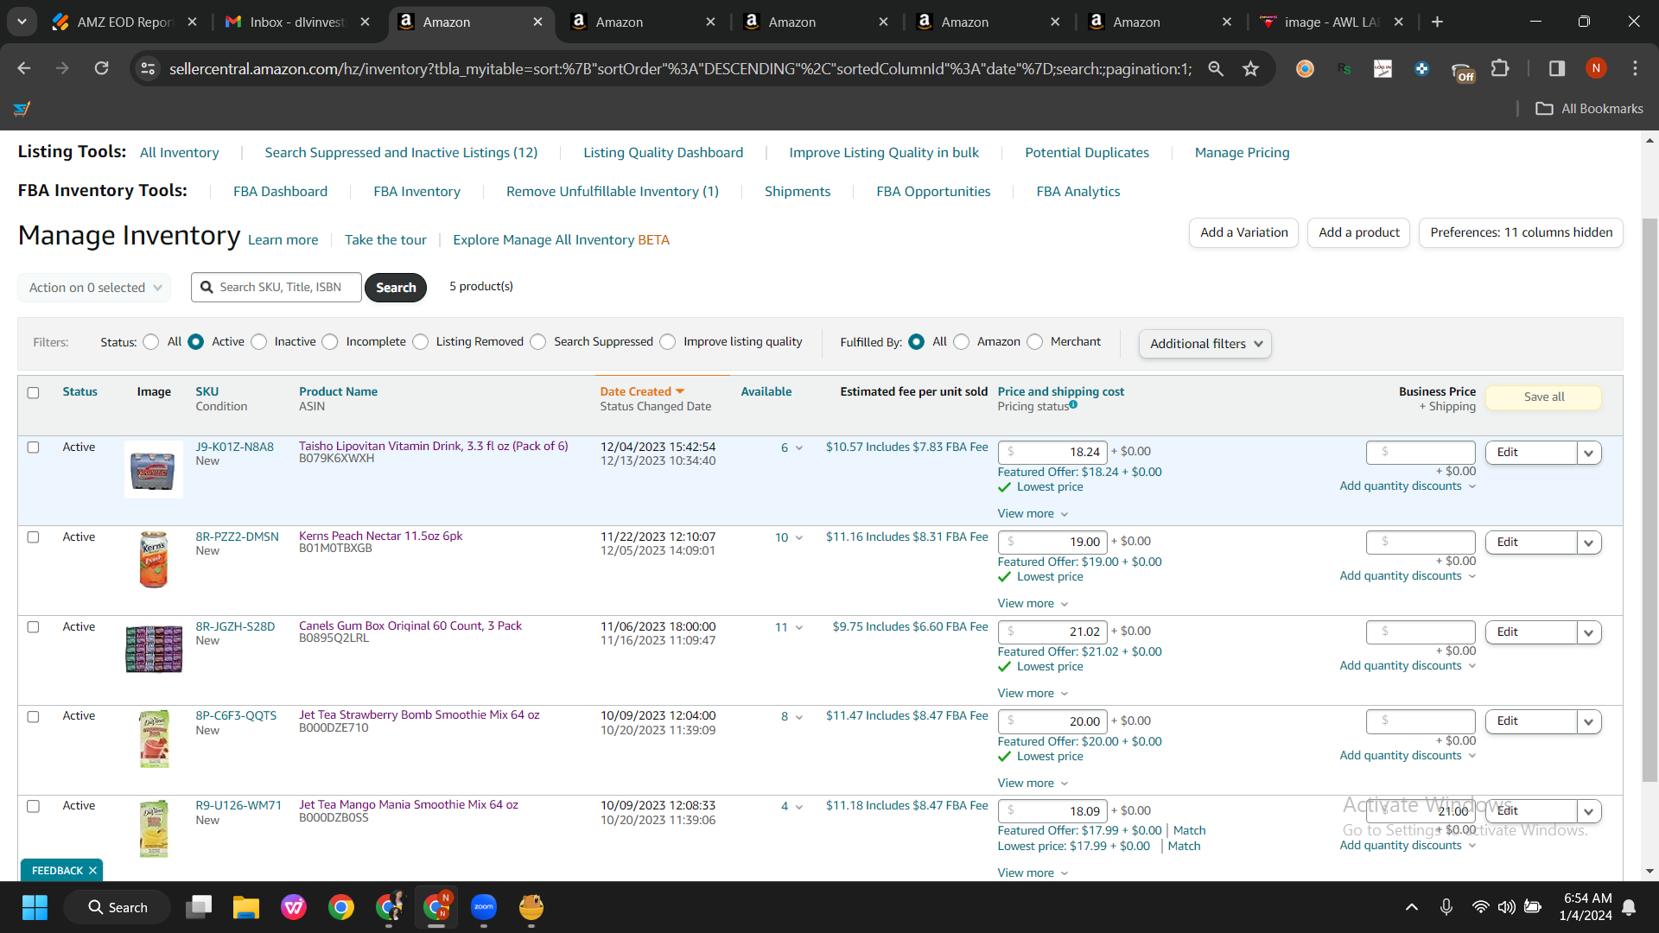Toggle the browser side panel icon
This screenshot has height=933, width=1659.
1557,68
